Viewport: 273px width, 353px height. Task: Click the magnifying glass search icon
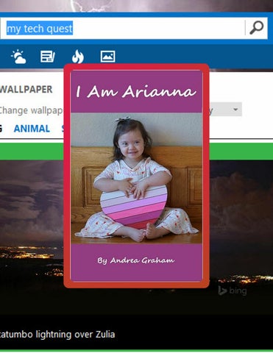257,28
